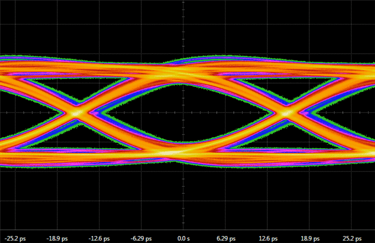Click the 0.0 s center time label

coord(183,238)
